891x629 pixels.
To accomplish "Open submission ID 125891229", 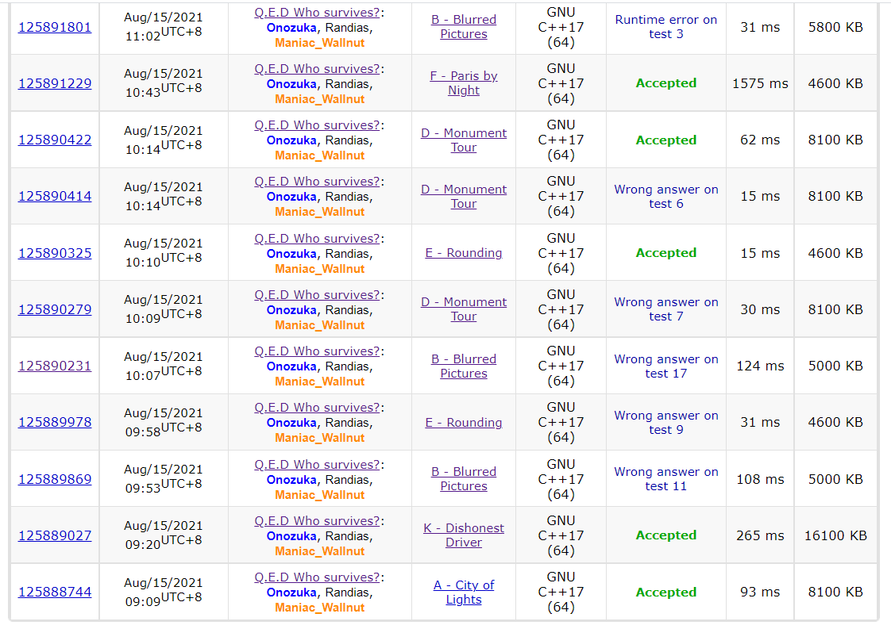I will click(55, 83).
